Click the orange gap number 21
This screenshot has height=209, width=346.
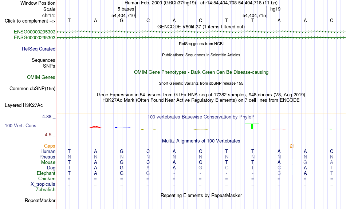292,146
